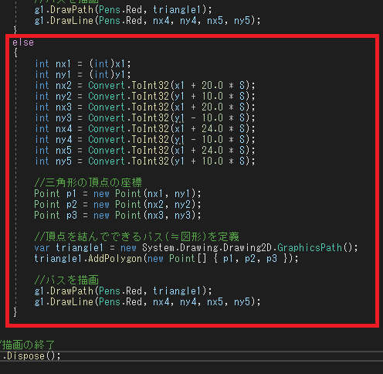The image size is (383, 374).
Task: Click the variable ny1 declaration
Action: coord(63,75)
